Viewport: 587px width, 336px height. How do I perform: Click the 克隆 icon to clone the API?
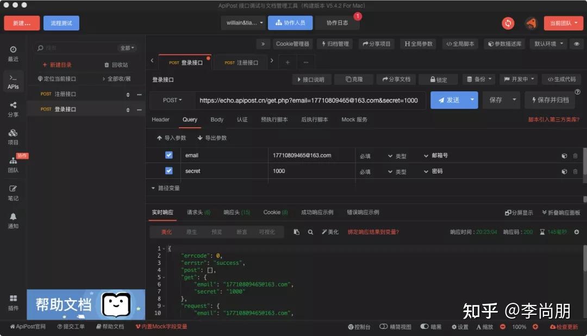tap(353, 79)
